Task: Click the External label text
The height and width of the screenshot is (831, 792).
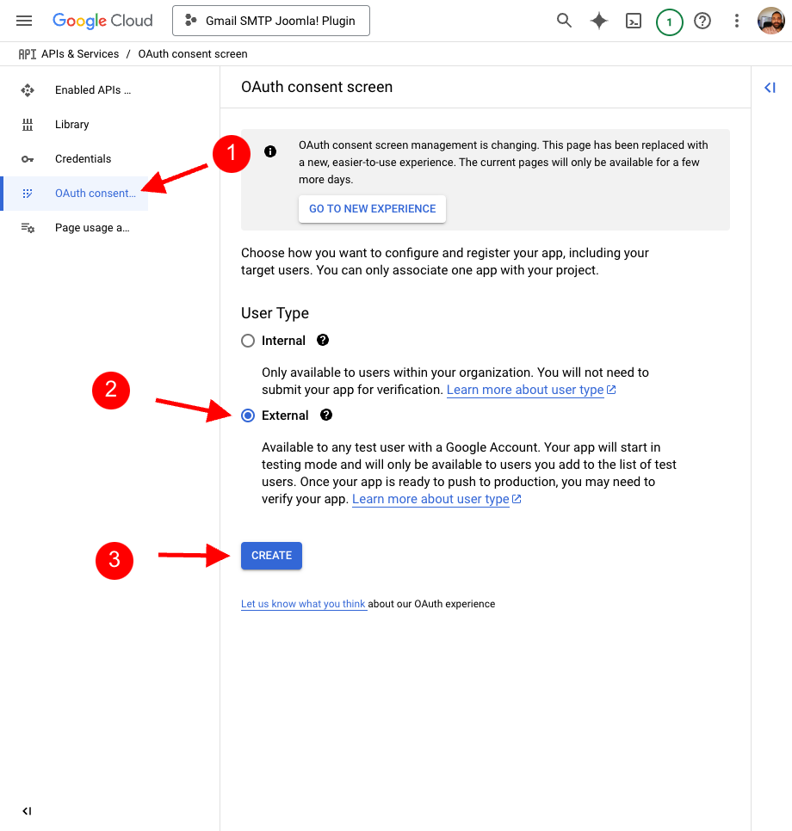Action: 285,415
